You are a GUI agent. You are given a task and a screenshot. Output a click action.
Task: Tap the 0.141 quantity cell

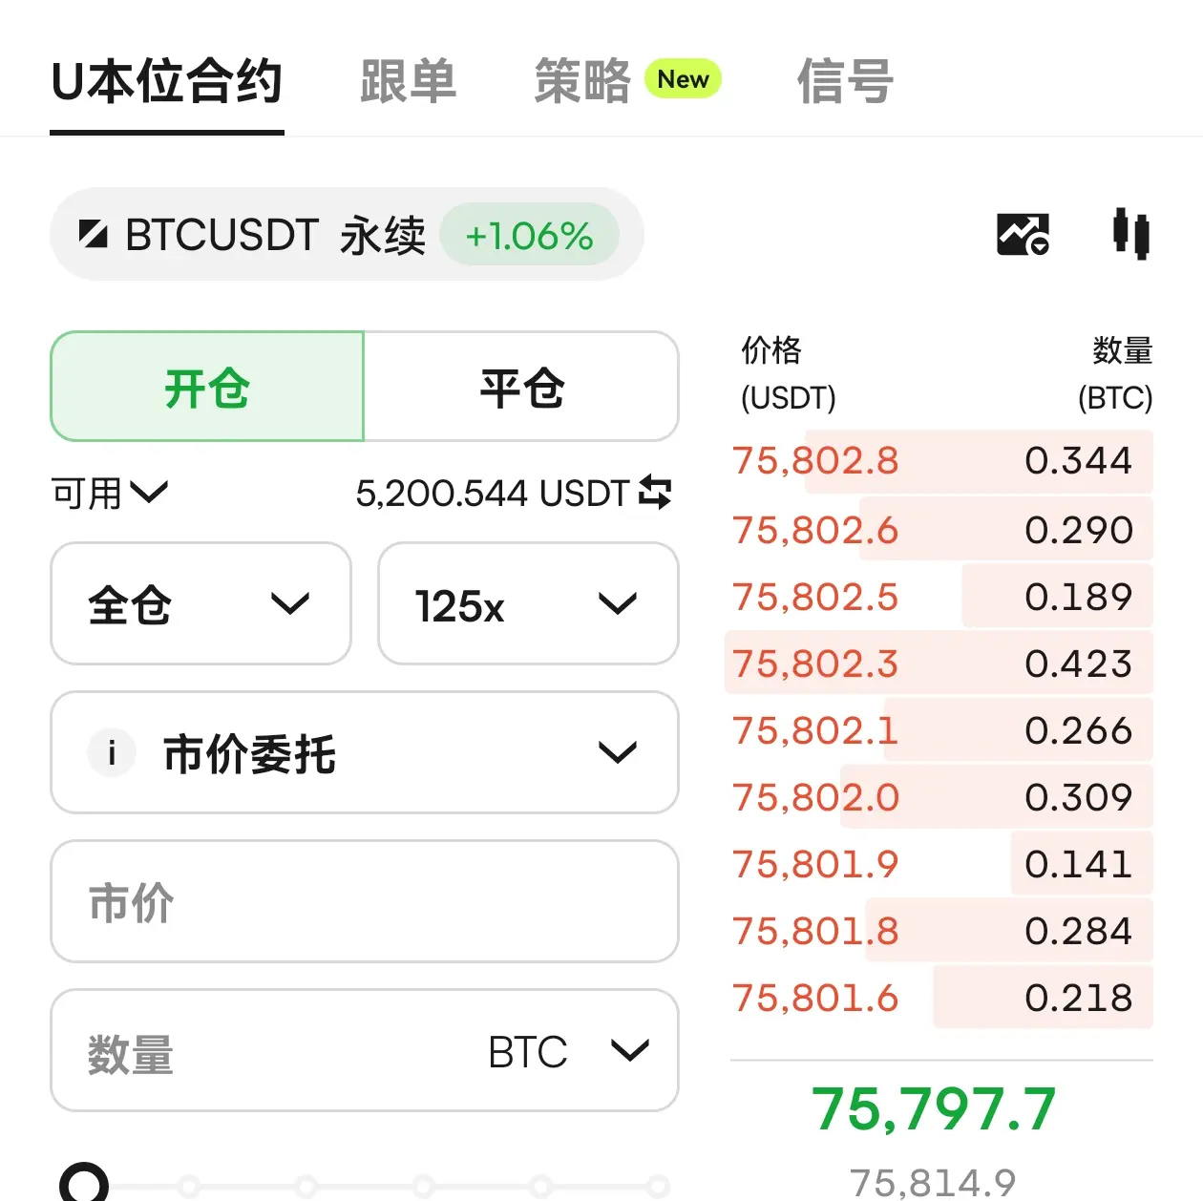1079,864
